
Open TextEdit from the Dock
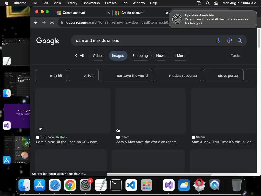pyautogui.click(x=101, y=185)
